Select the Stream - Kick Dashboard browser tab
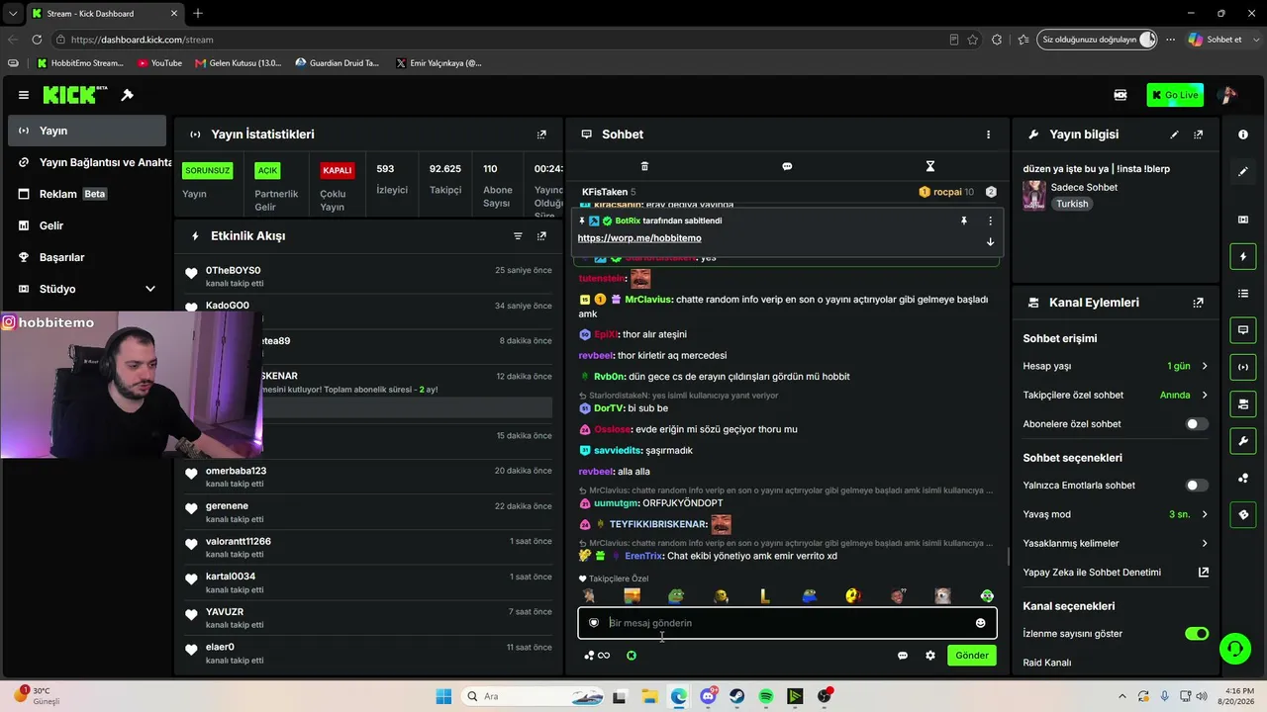 104,14
